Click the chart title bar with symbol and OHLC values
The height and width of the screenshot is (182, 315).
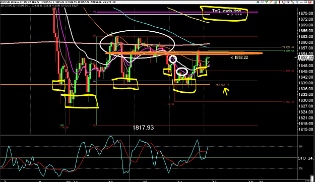pos(58,2)
